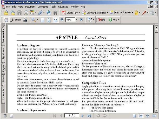
Task: Click the Previous View round arrow
Action: click(98, 116)
